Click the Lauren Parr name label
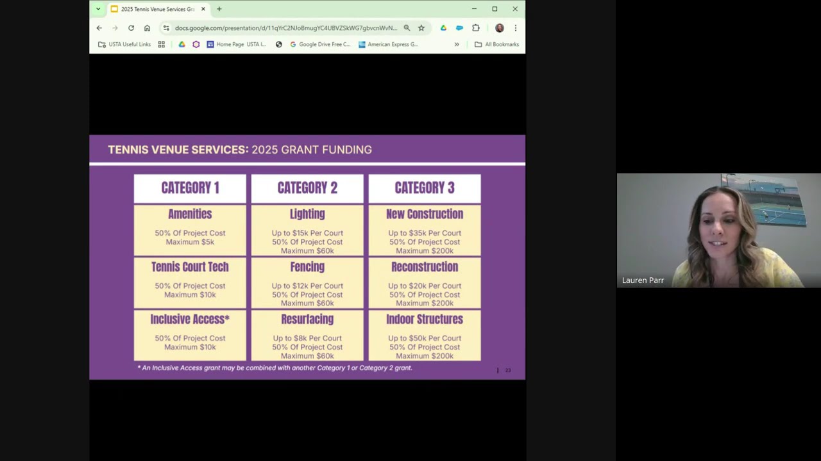 643,280
